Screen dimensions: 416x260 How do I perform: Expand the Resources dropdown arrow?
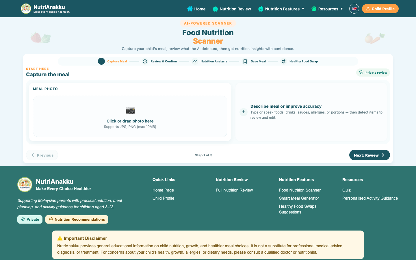[x=342, y=9]
